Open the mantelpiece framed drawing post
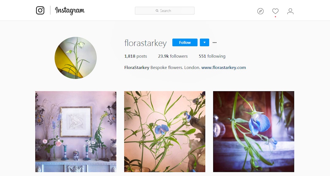This screenshot has height=176, width=330. tap(76, 132)
